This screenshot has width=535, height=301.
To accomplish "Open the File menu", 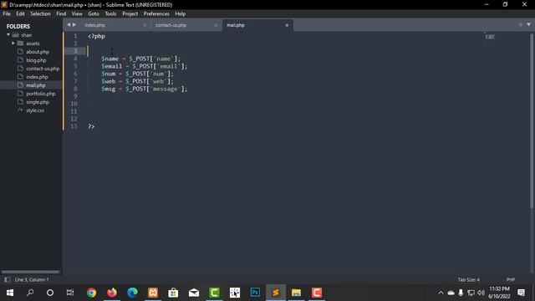I will tap(7, 13).
